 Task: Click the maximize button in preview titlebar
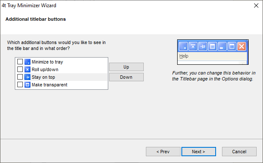tap(232, 46)
